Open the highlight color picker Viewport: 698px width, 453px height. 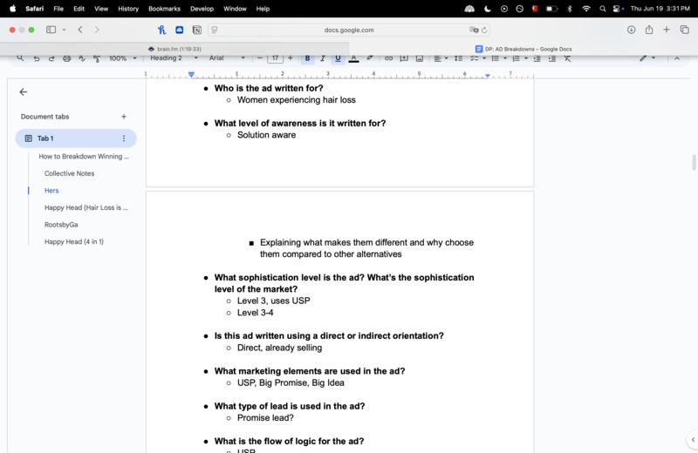click(x=369, y=58)
